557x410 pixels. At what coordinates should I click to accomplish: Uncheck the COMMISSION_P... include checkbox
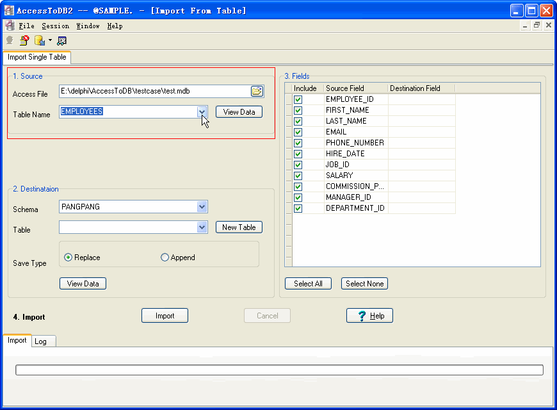(x=298, y=186)
